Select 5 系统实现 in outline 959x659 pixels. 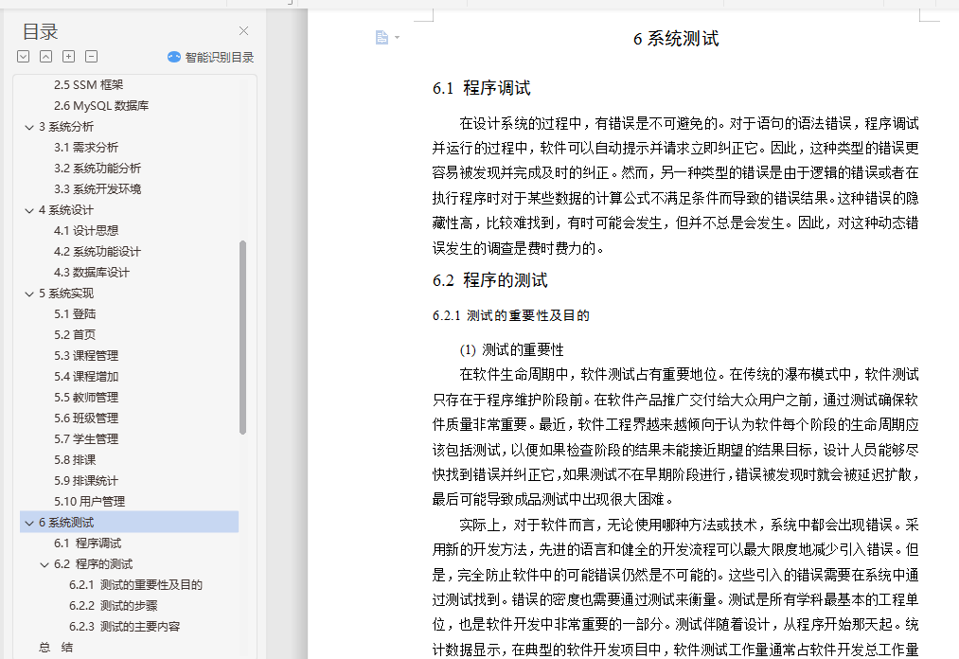click(66, 294)
